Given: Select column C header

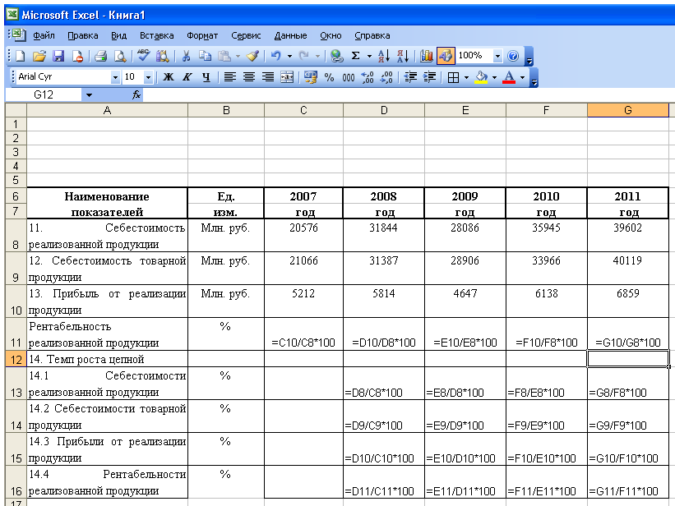Looking at the screenshot, I should click(x=303, y=110).
